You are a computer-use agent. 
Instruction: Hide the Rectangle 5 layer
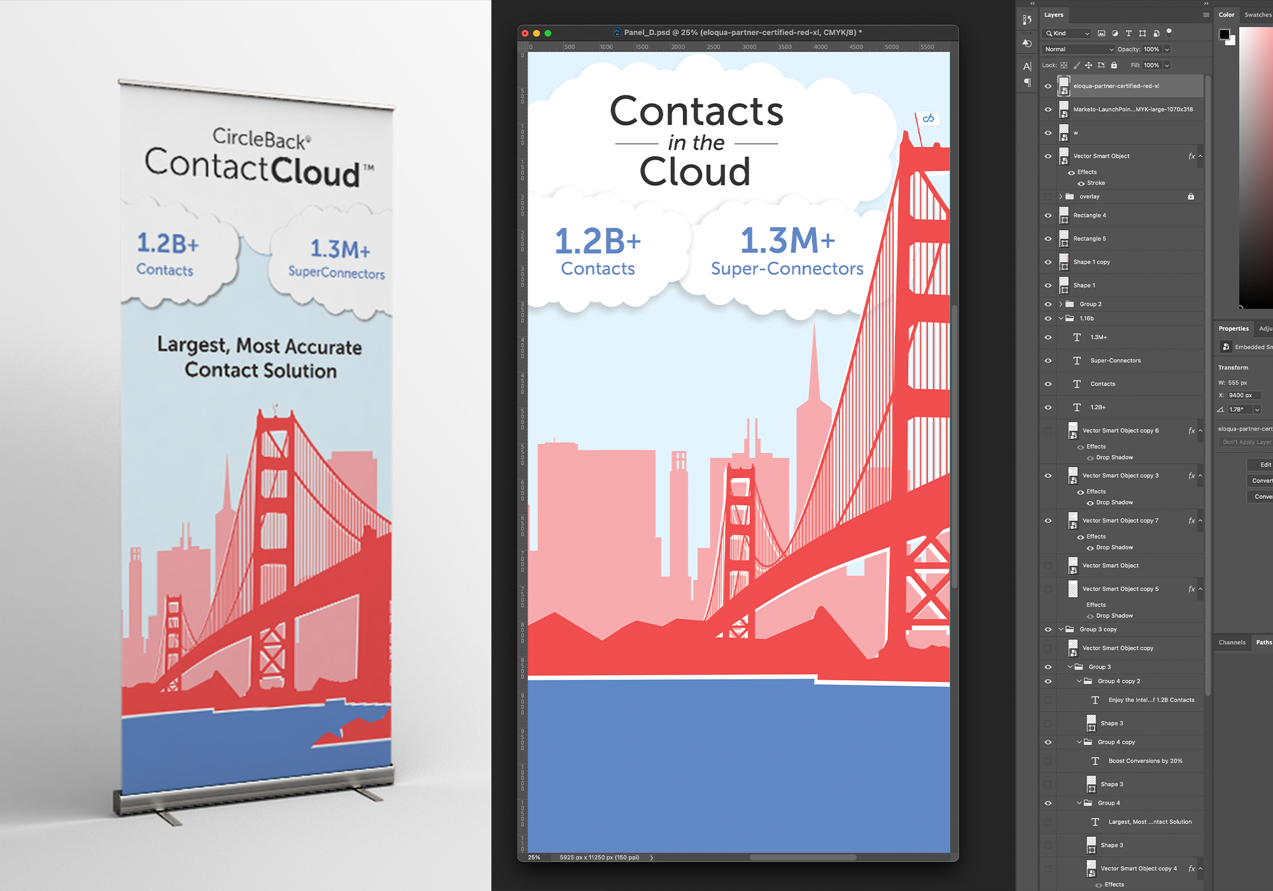click(x=1048, y=239)
